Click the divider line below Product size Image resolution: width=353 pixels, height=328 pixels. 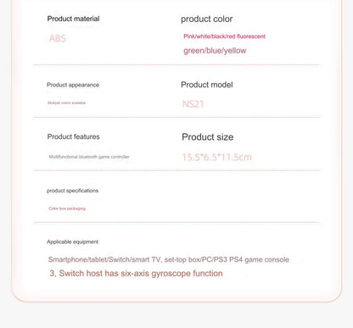pos(176,170)
